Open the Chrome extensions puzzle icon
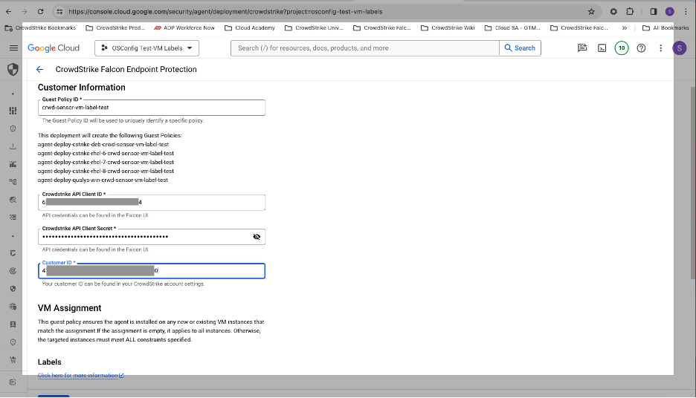Screen dimensions: 696x398 tap(629, 12)
